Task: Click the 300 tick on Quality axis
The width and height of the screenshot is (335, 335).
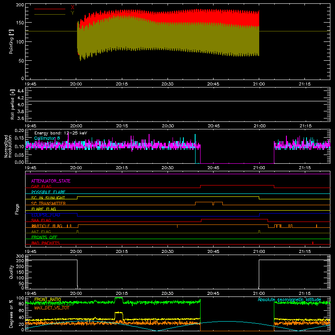Action: tap(20, 256)
